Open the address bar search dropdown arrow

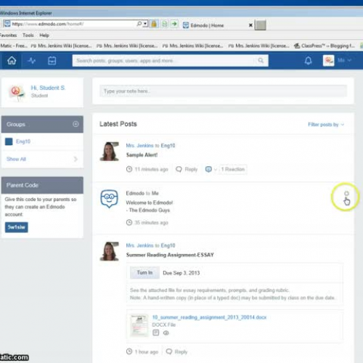[x=145, y=24]
